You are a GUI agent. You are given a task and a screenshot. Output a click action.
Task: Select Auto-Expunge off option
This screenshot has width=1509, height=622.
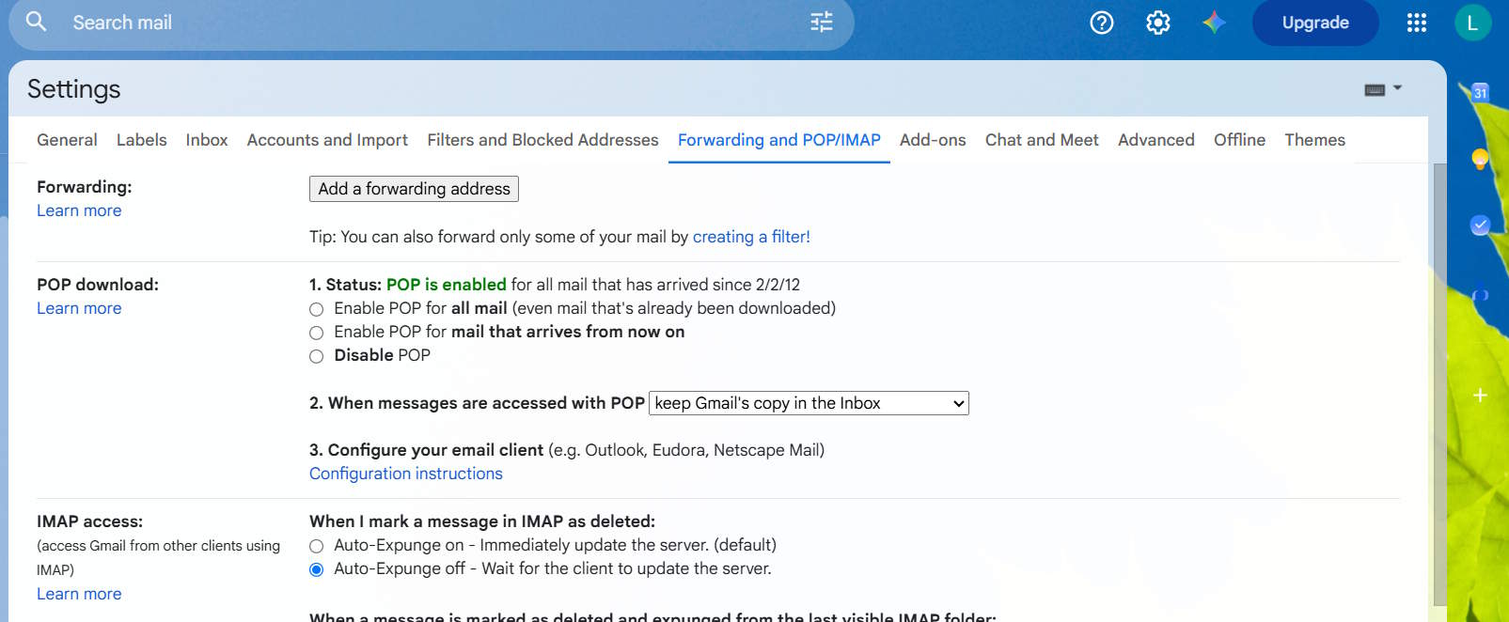pyautogui.click(x=316, y=569)
